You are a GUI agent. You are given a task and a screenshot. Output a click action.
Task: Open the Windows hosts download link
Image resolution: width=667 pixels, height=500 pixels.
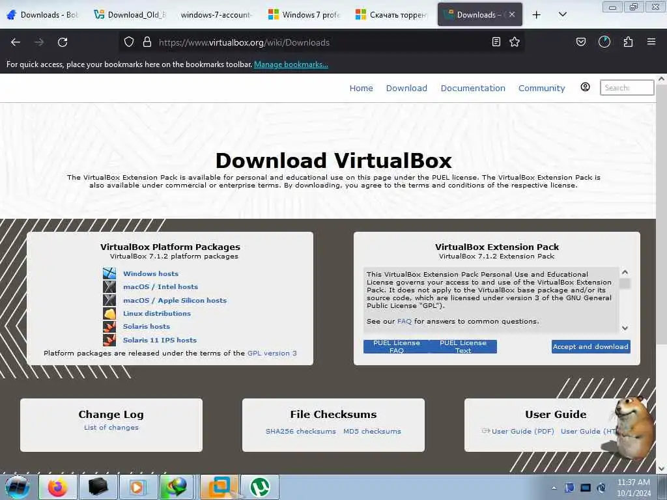150,274
